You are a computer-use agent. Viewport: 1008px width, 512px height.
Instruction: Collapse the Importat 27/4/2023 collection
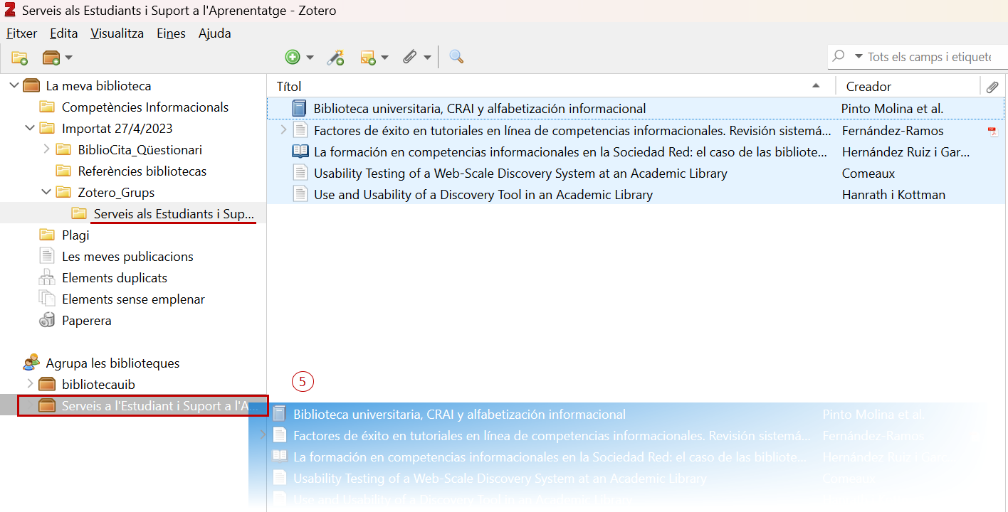(30, 128)
